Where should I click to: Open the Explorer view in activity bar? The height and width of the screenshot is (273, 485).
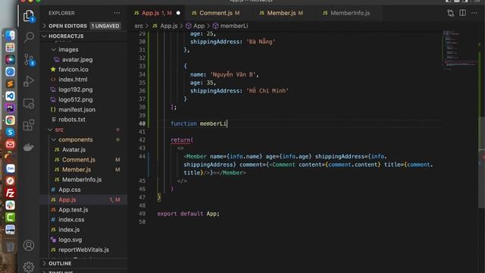(x=29, y=15)
